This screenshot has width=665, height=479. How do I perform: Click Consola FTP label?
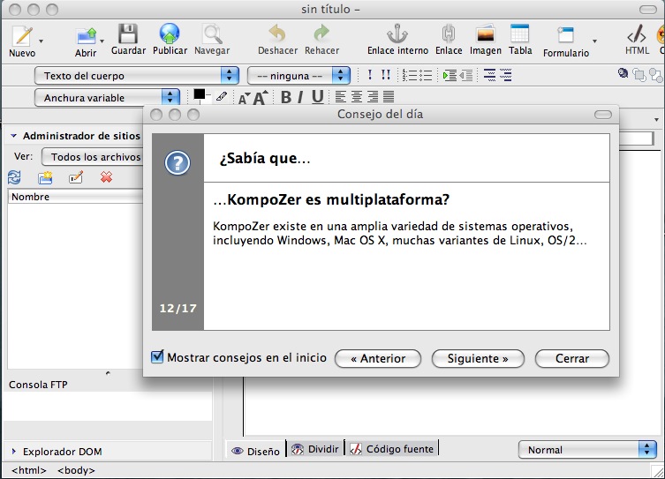click(x=38, y=385)
